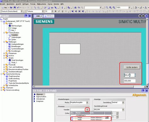Click the copy toolbar icon

(x=35, y=8)
